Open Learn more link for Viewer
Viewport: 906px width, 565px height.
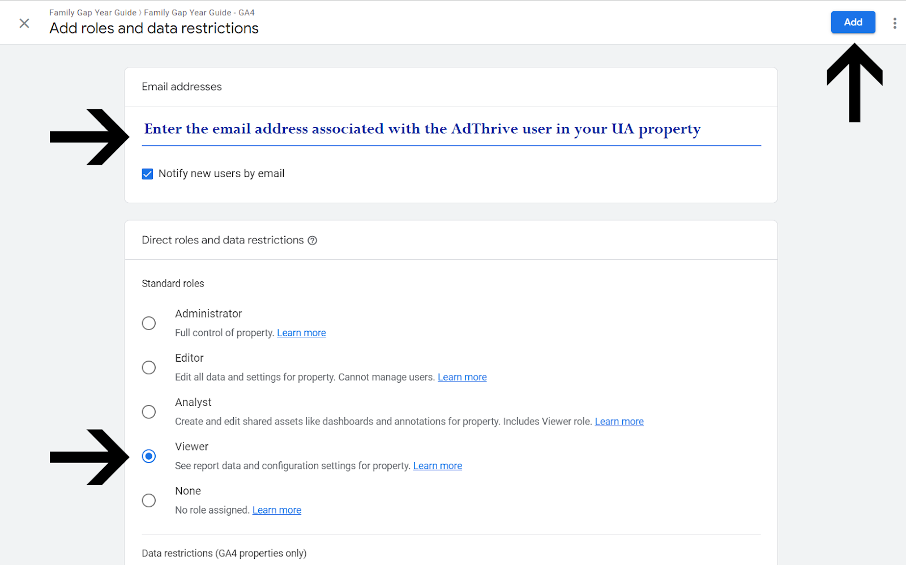tap(437, 466)
